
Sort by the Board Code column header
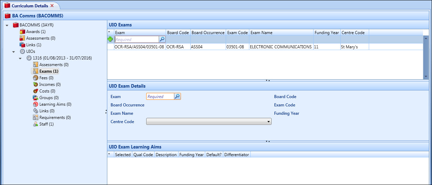click(x=178, y=32)
